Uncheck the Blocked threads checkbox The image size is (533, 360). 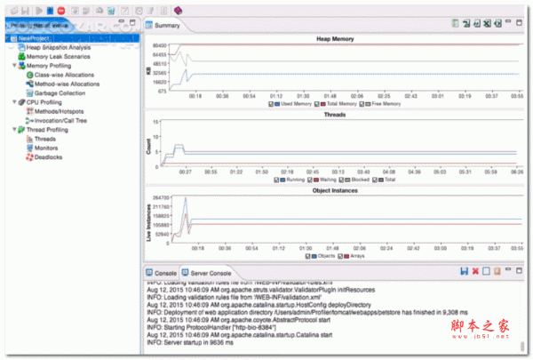[x=341, y=180]
